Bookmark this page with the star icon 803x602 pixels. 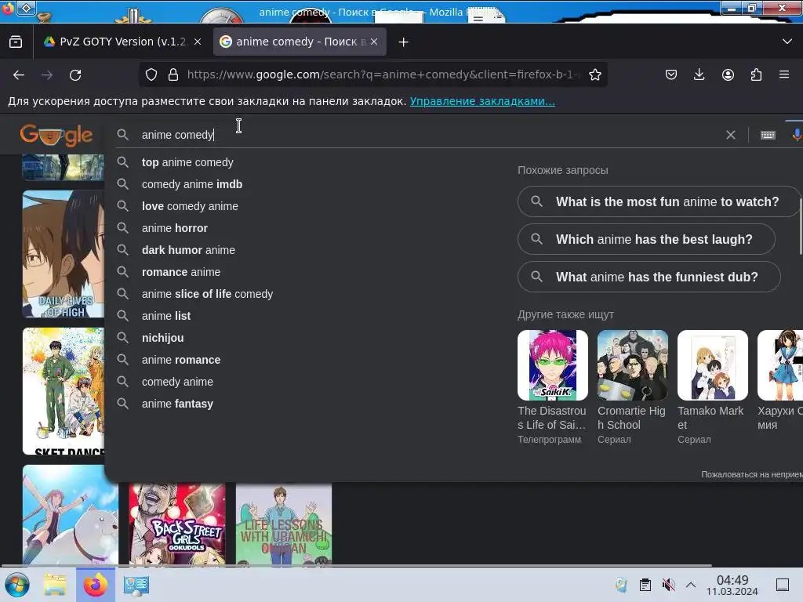595,74
